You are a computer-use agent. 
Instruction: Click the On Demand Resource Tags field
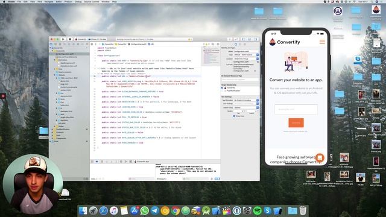(240, 80)
